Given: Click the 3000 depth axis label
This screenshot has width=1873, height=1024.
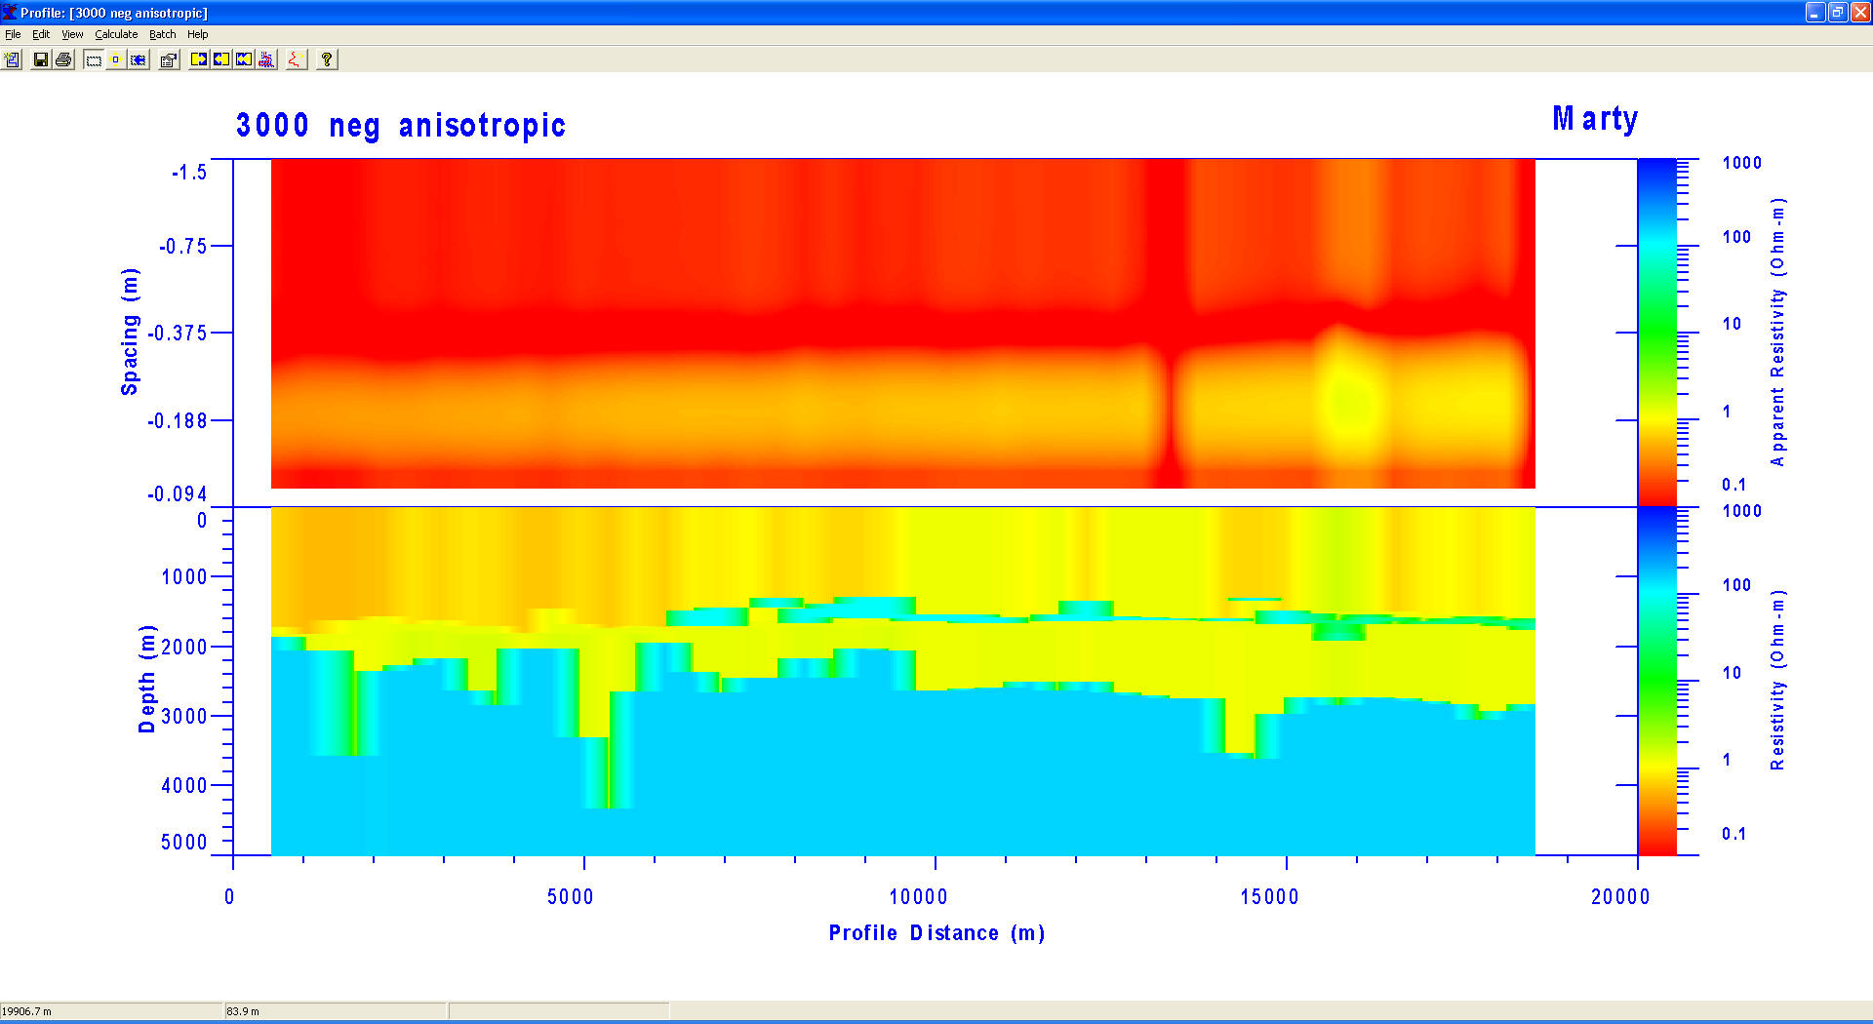Looking at the screenshot, I should click(x=184, y=717).
